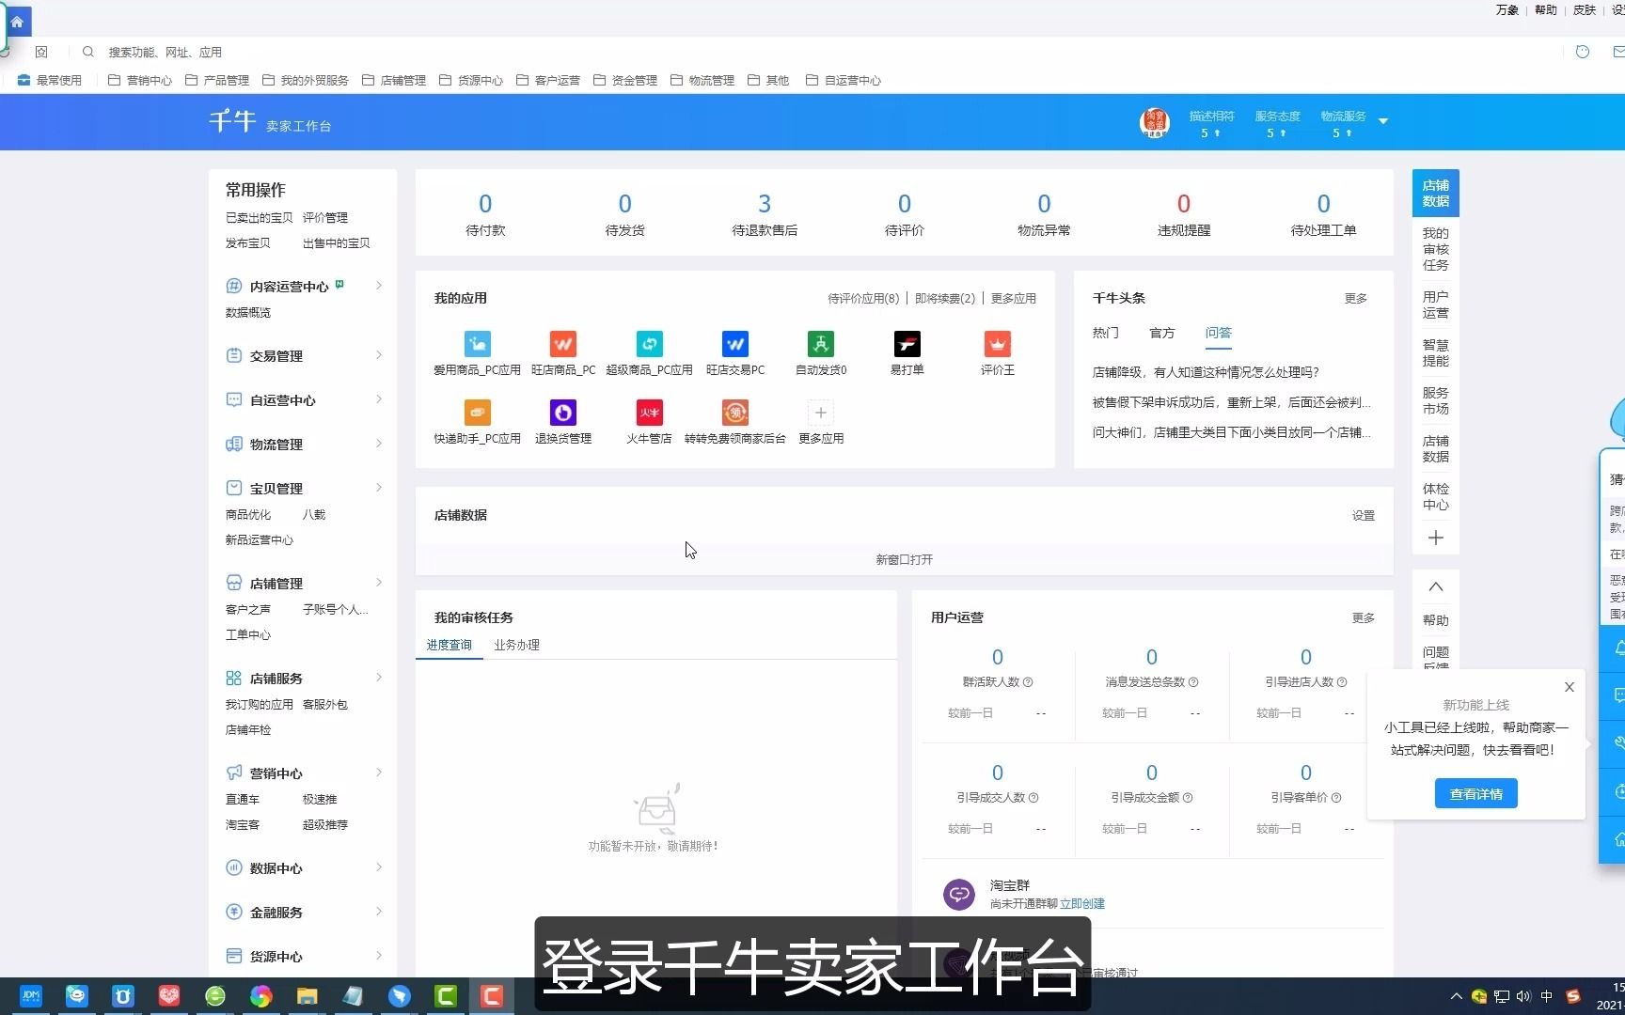
Task: Switch to 业务办理 tab
Action: coord(516,645)
